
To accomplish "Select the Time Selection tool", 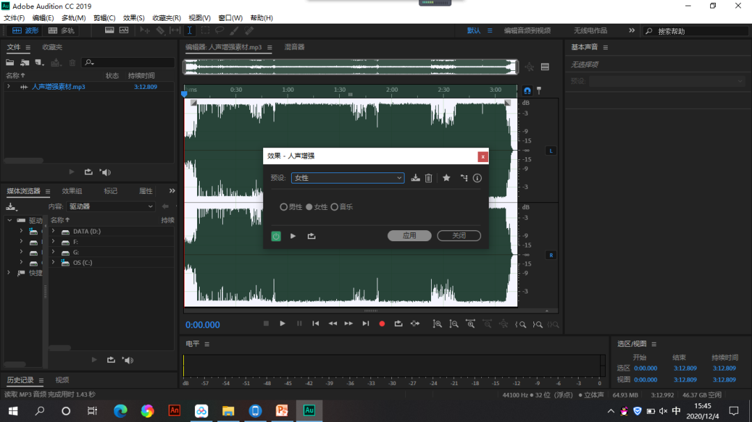I will [x=189, y=30].
